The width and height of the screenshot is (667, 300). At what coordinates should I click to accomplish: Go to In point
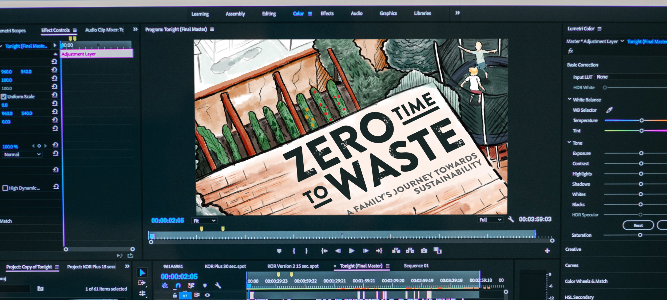[324, 251]
